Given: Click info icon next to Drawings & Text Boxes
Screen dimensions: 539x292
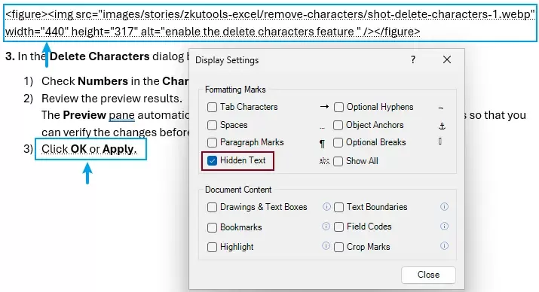Looking at the screenshot, I should tap(326, 206).
